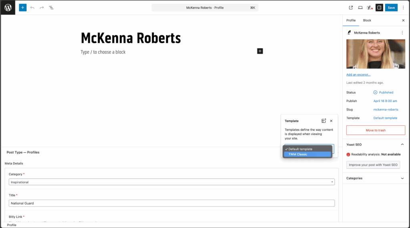The height and width of the screenshot is (228, 410).
Task: Open the Category dropdown showing Inspirational
Action: [x=171, y=182]
